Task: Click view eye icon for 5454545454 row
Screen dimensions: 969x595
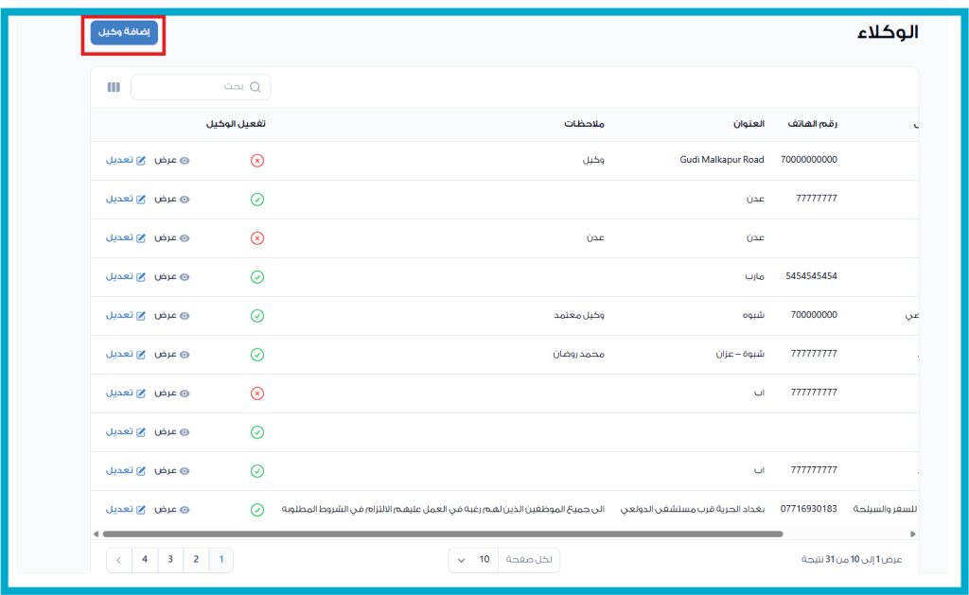Action: pos(185,276)
